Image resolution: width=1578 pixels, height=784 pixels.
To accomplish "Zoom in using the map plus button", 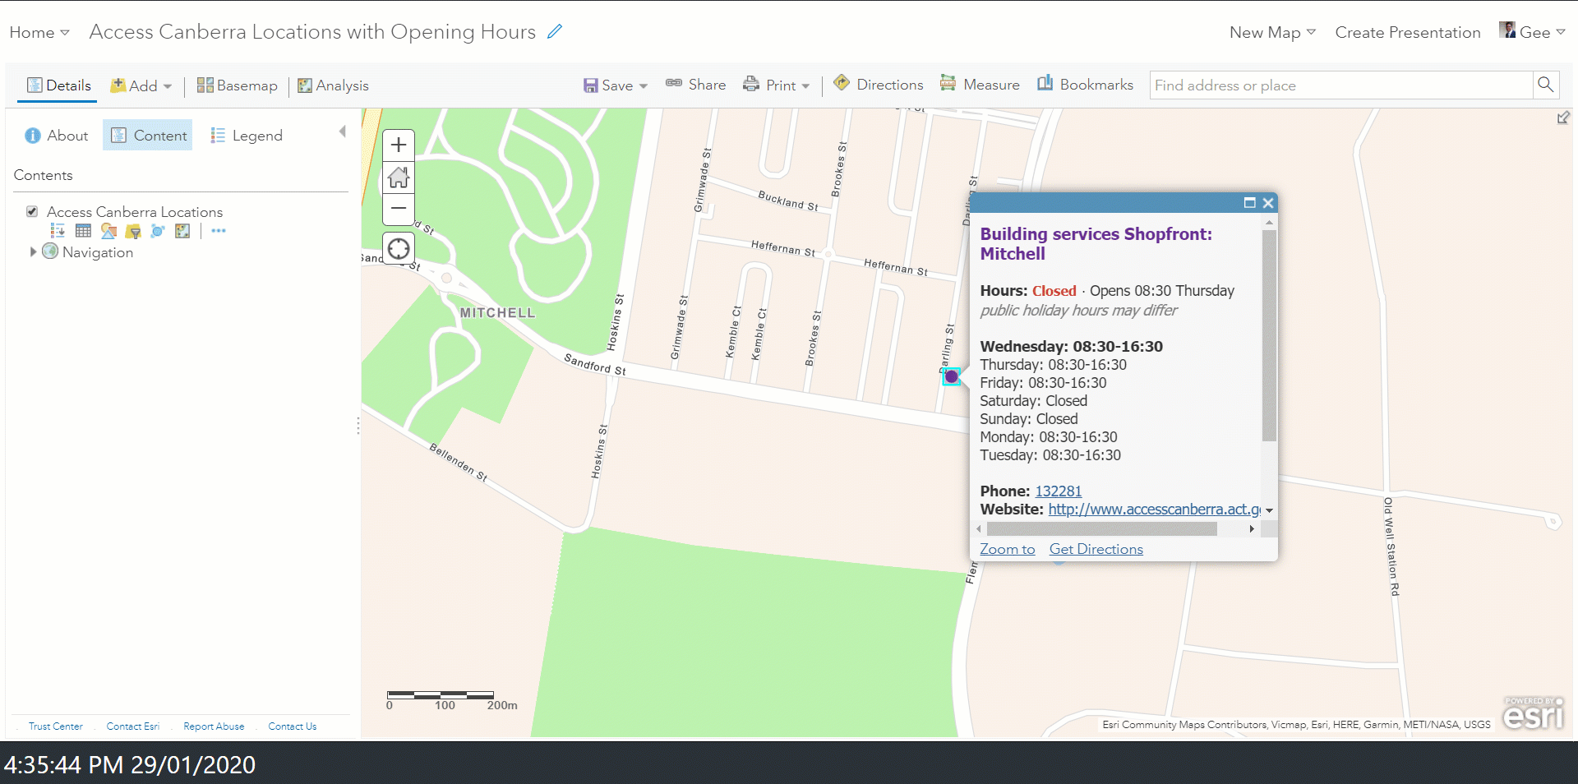I will click(x=399, y=145).
